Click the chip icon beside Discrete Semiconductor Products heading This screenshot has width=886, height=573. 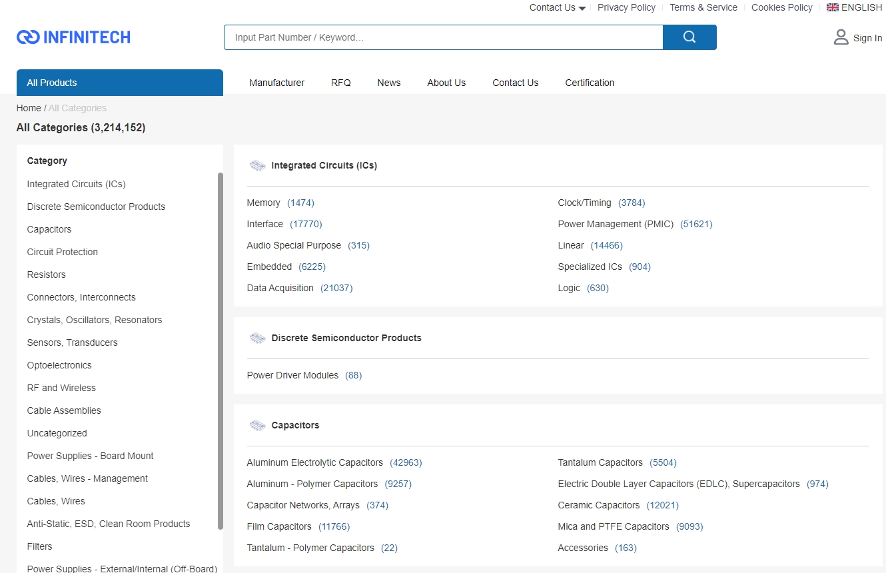tap(257, 338)
